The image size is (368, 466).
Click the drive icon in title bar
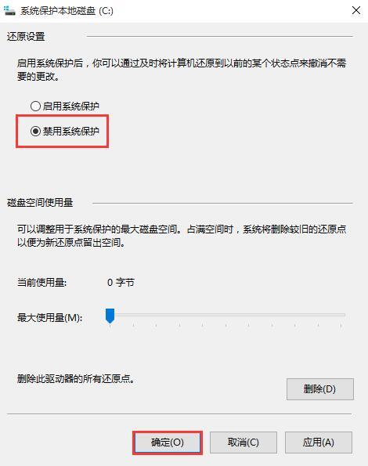click(x=9, y=11)
